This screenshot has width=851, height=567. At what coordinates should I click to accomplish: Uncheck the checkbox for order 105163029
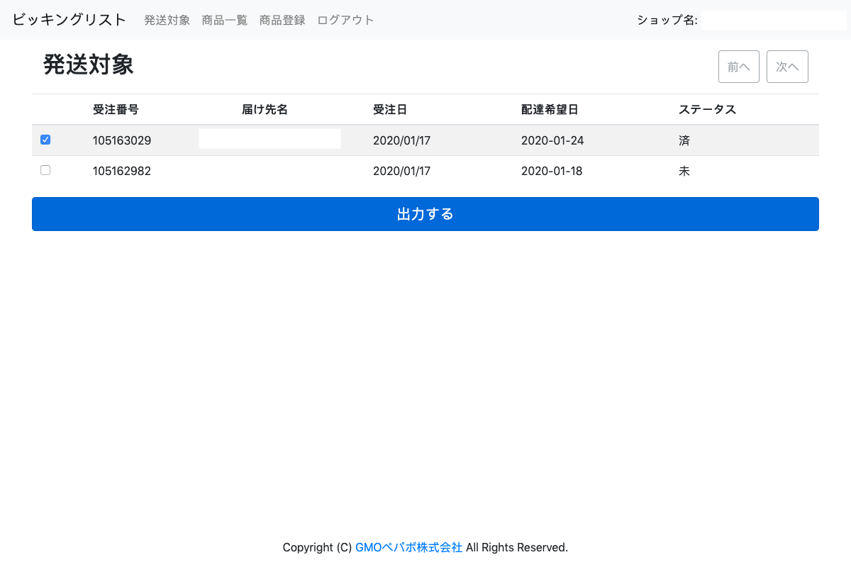[45, 140]
